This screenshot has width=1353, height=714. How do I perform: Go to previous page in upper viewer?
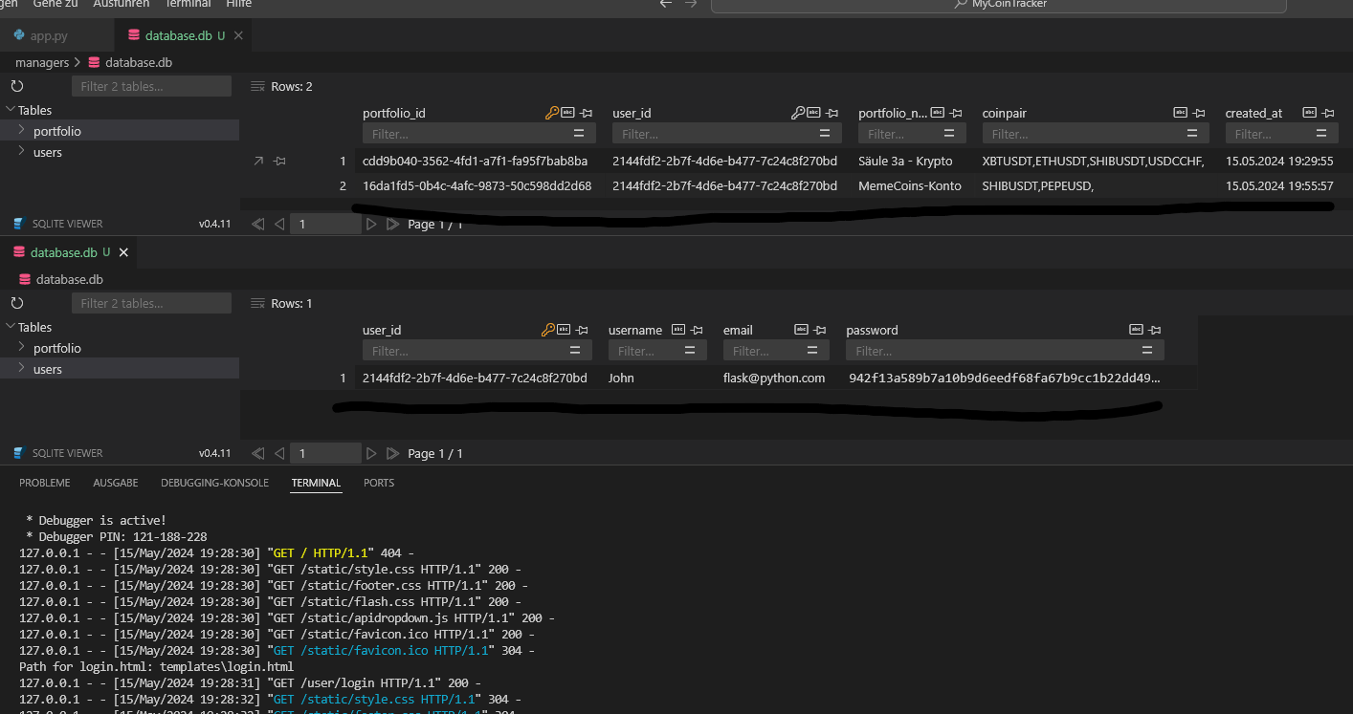coord(279,225)
